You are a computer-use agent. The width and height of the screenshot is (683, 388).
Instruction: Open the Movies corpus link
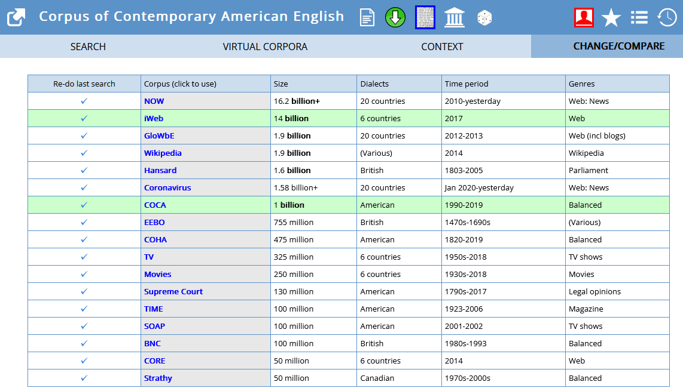coord(158,275)
